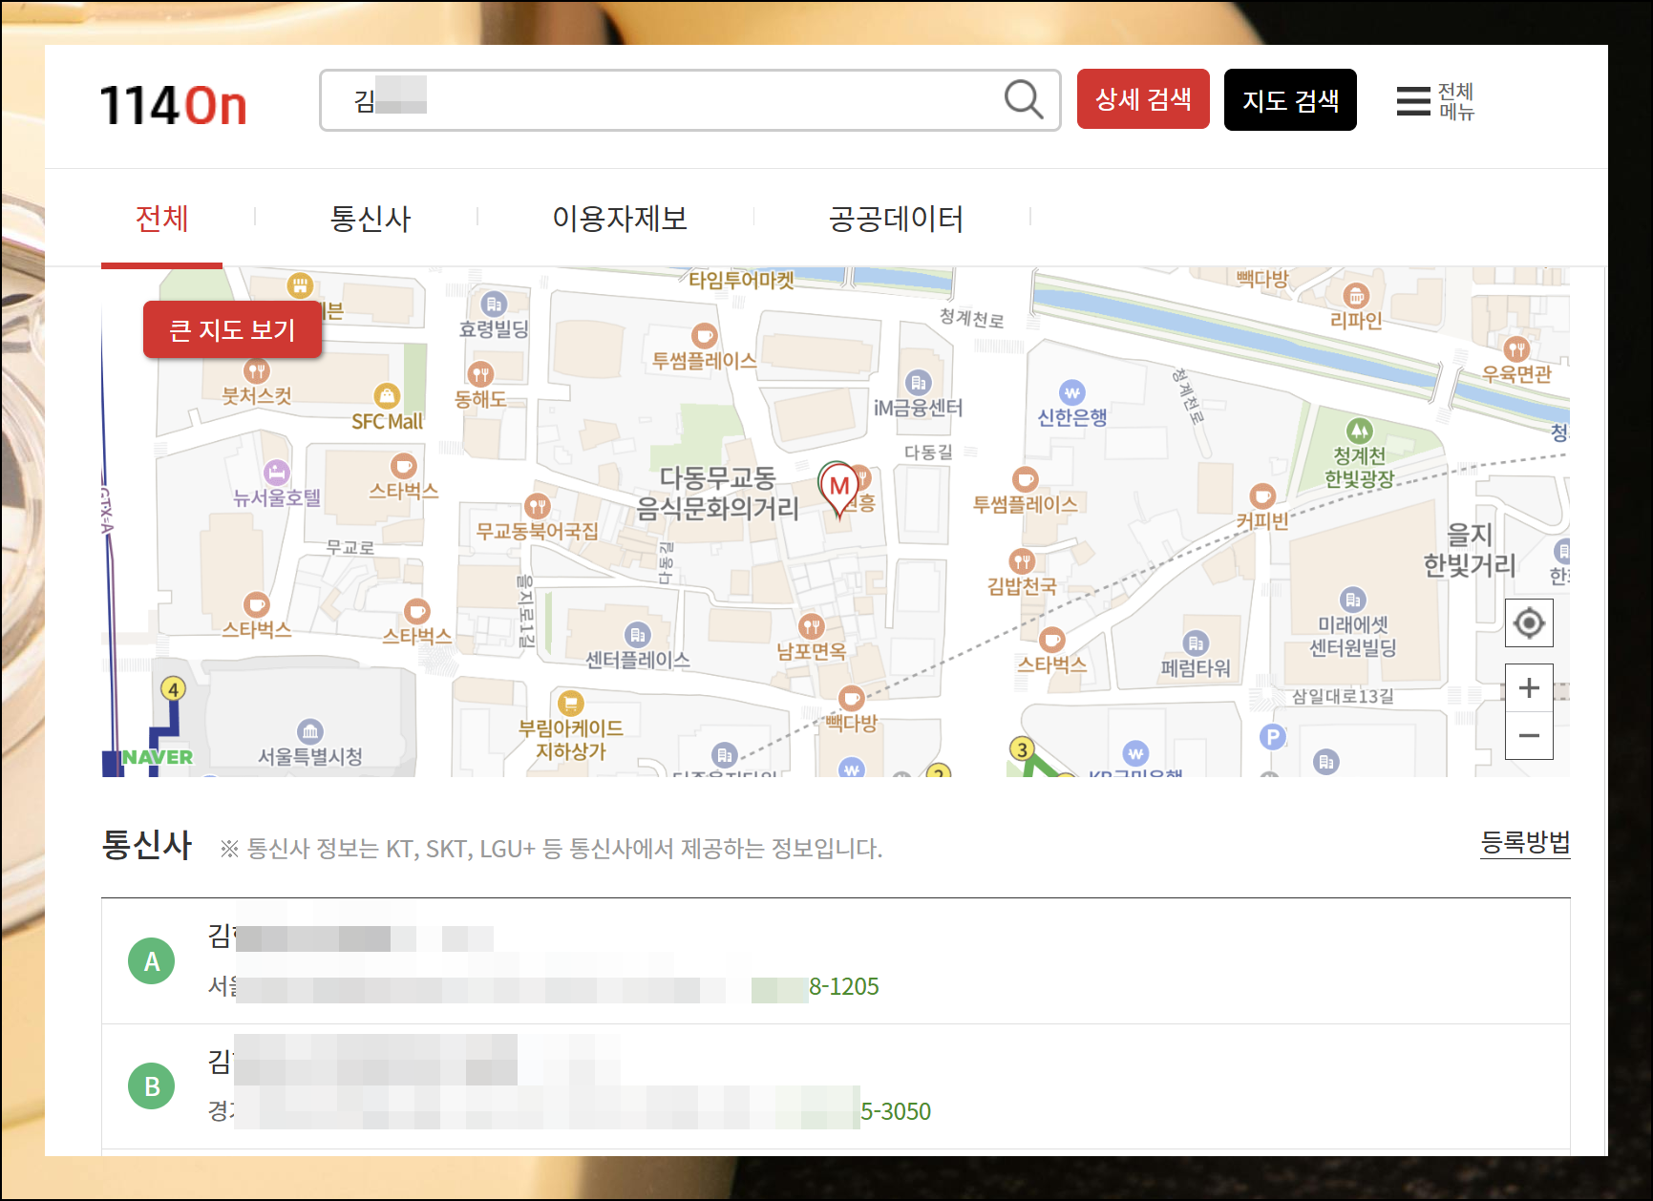Switch to the 전체 tab
Screen dimensions: 1653x1201
pyautogui.click(x=161, y=219)
